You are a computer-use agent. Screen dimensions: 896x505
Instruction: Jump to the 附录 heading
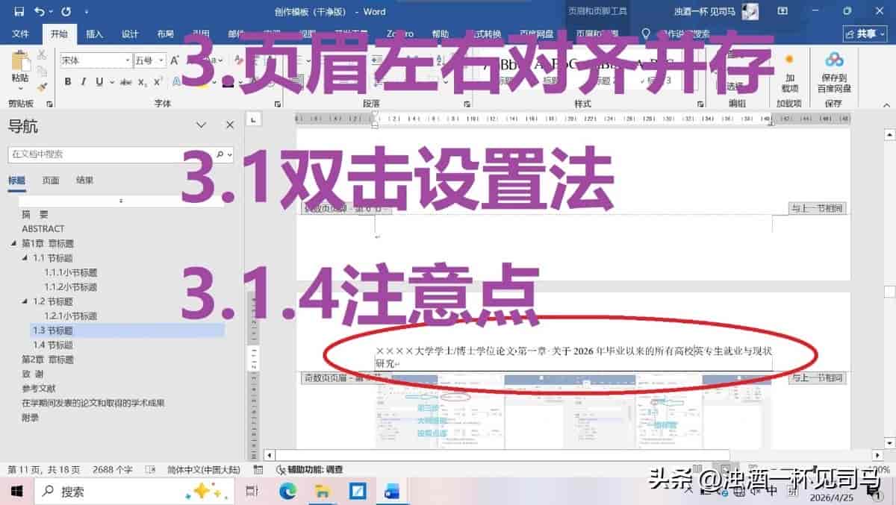click(x=30, y=418)
